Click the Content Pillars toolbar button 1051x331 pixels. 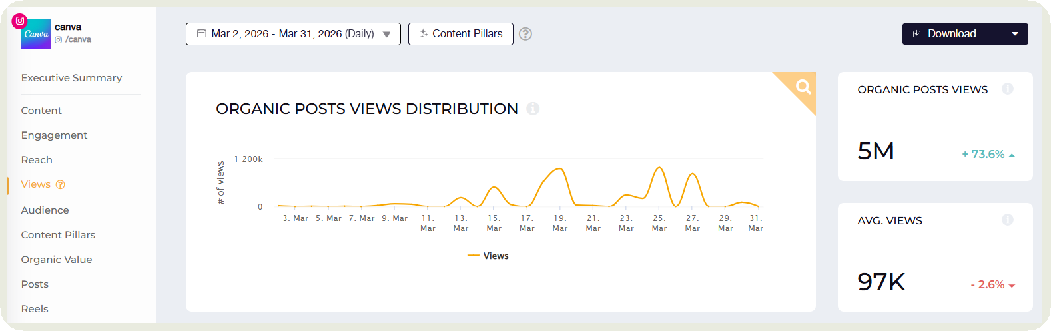[x=461, y=34]
